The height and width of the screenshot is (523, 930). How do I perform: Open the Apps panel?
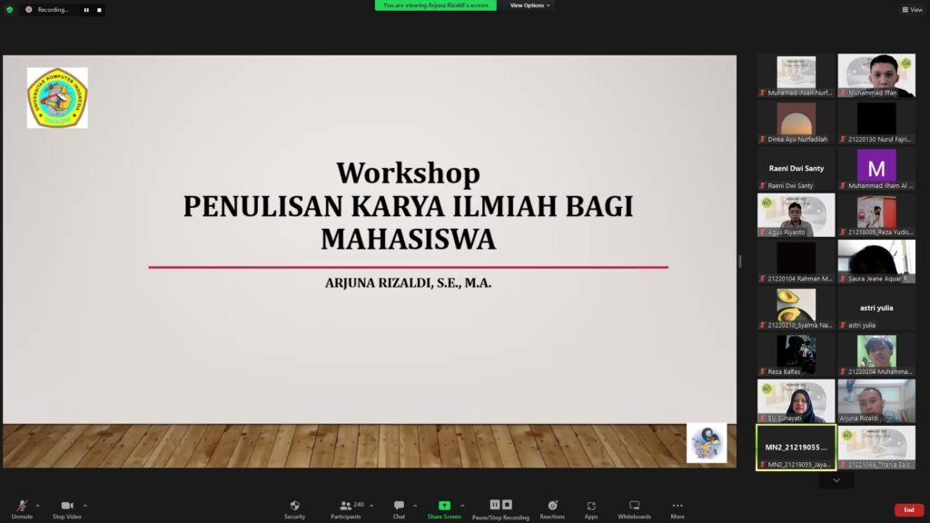tap(591, 507)
